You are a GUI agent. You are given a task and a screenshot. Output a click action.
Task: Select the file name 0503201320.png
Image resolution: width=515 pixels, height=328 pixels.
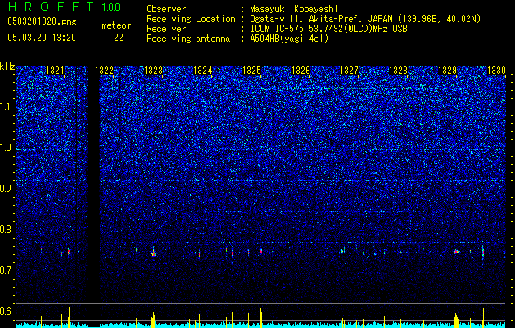[42, 21]
